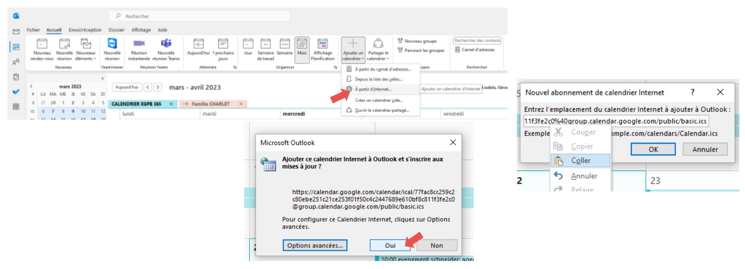
Task: Expand the Atteindre group dialog launcher
Action: point(235,68)
